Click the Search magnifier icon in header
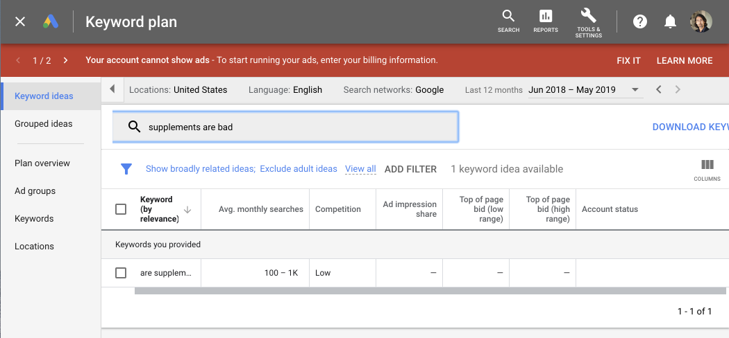The width and height of the screenshot is (729, 338). coord(508,17)
